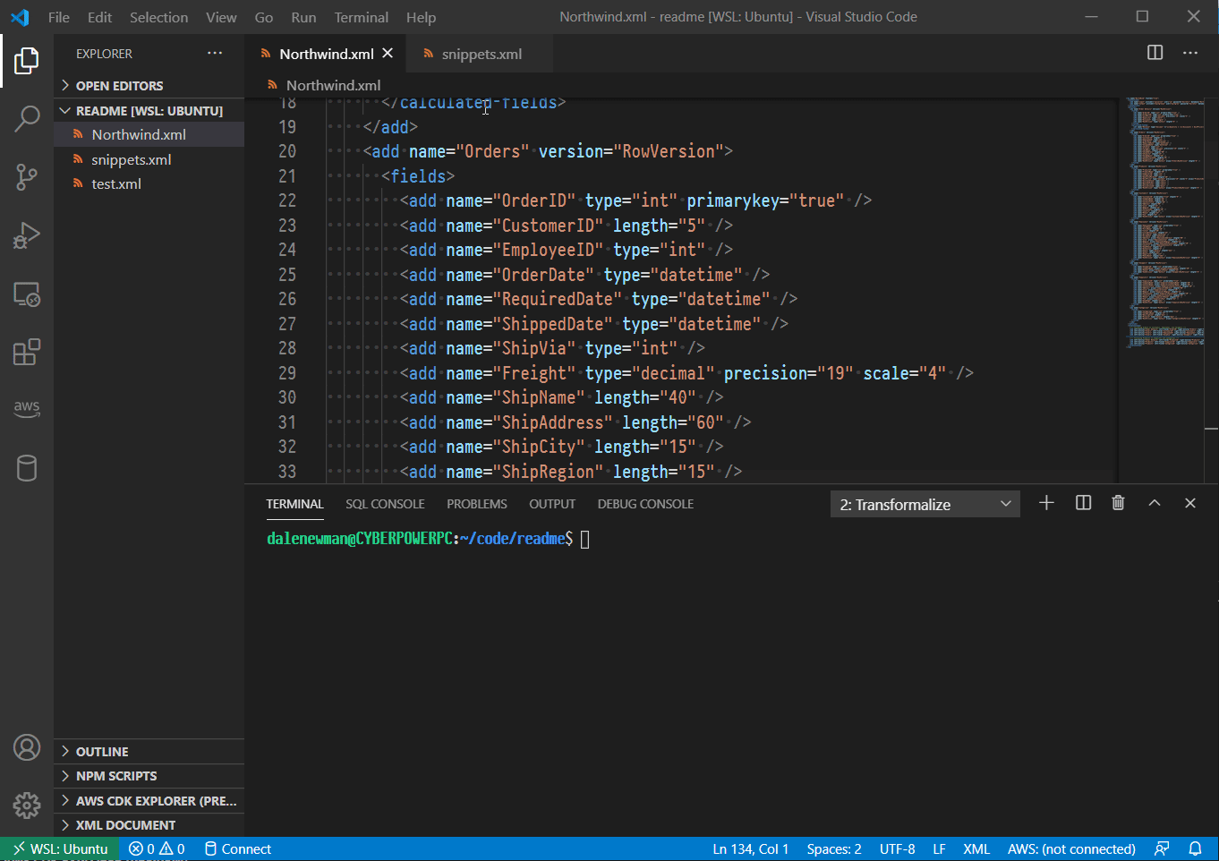This screenshot has height=861, width=1219.
Task: Split the editor to the right
Action: point(1155,53)
